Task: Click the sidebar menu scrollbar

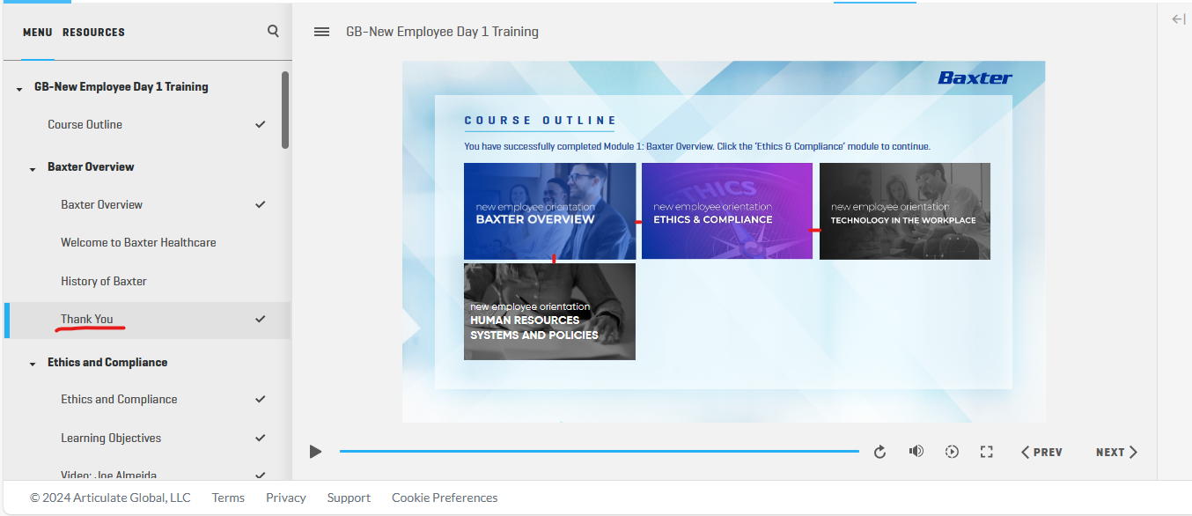Action: tap(285, 110)
